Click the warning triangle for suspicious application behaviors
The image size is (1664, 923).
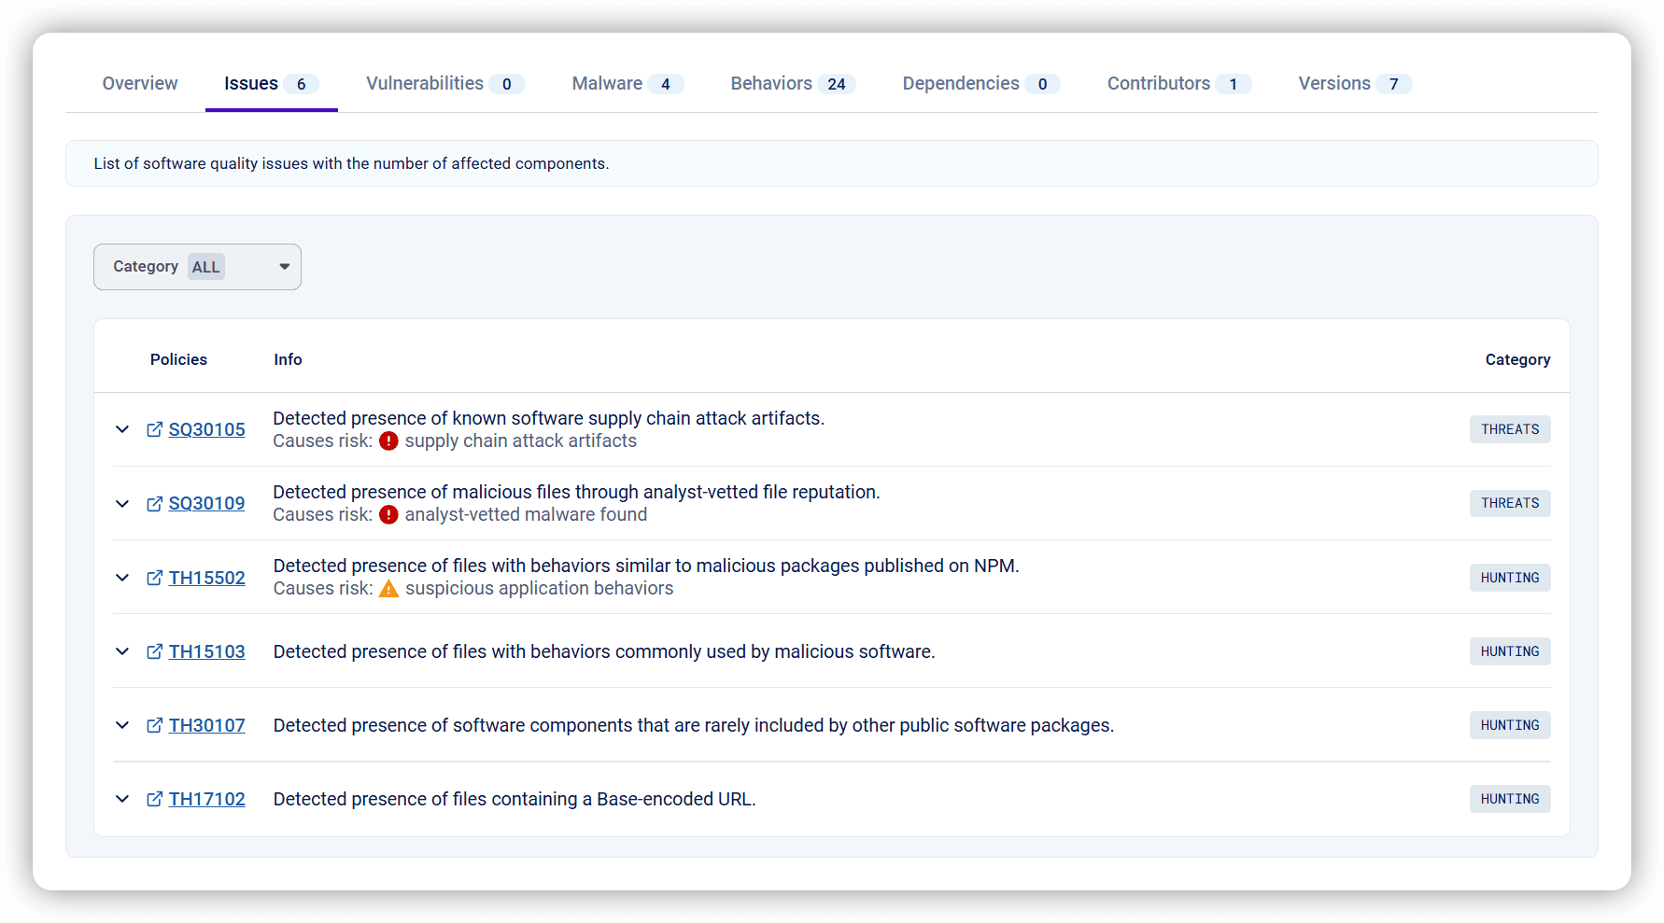pos(388,588)
